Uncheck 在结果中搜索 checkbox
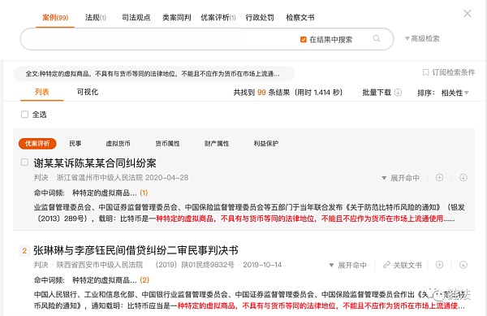Image resolution: width=487 pixels, height=316 pixels. tap(304, 40)
